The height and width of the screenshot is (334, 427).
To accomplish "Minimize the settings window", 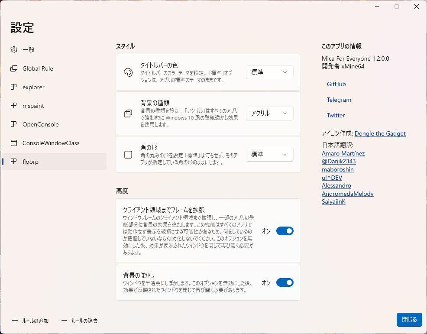I will click(377, 6).
